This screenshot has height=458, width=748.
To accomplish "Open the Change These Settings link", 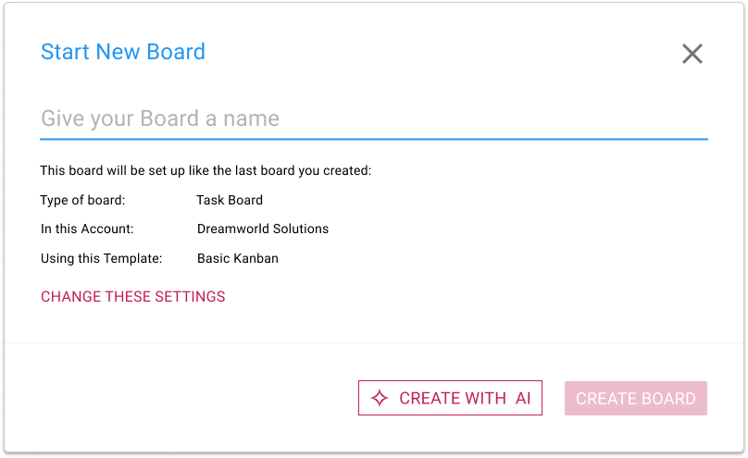I will [x=133, y=297].
